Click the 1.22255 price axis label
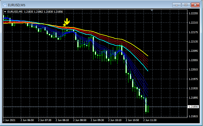 pyautogui.click(x=193, y=13)
